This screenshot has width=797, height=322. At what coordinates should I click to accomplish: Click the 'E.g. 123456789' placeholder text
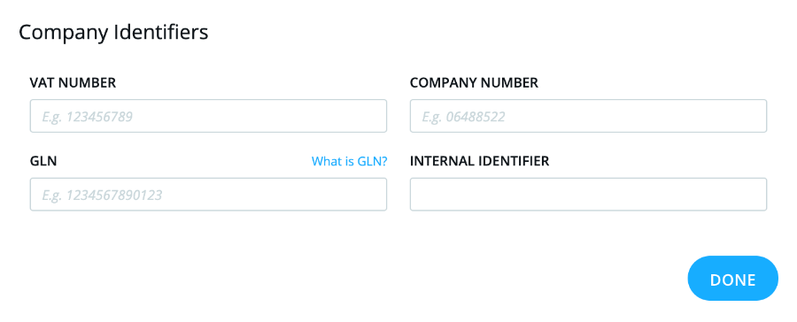click(88, 117)
